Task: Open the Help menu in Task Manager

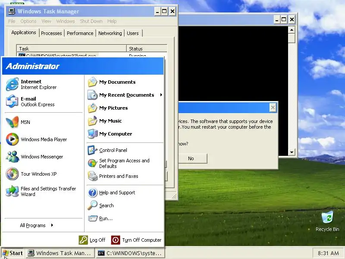Action: point(112,21)
